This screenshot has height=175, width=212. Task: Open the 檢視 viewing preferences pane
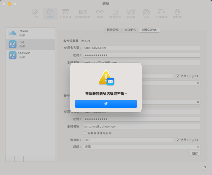[x=100, y=14]
